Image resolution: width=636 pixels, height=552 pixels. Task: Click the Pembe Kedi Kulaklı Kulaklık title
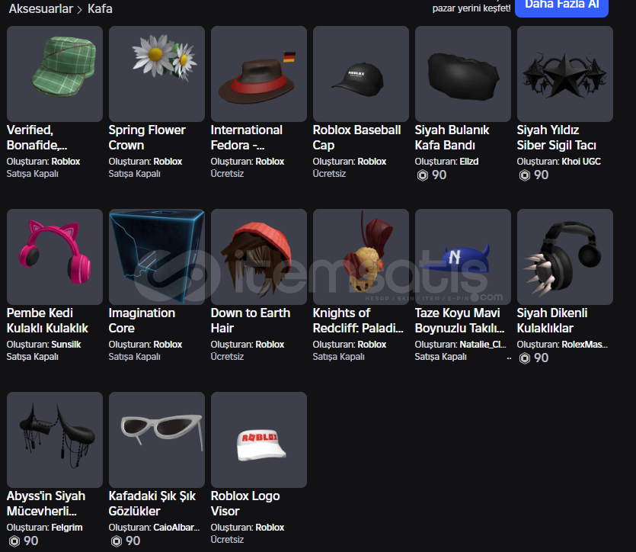[x=47, y=321]
